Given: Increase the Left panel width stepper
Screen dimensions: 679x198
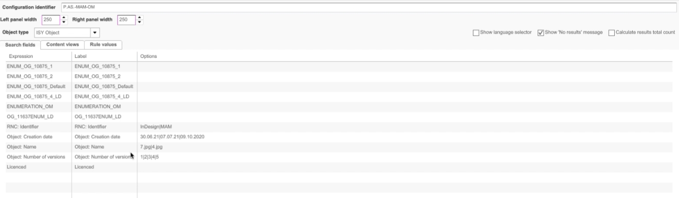Looking at the screenshot, I should (65, 18).
